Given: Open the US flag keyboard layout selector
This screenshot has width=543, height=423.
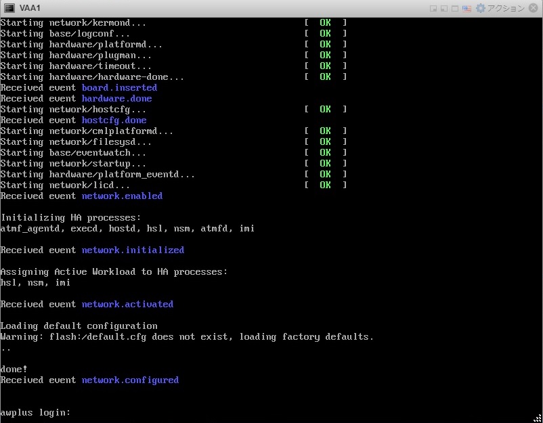Looking at the screenshot, I should [467, 9].
